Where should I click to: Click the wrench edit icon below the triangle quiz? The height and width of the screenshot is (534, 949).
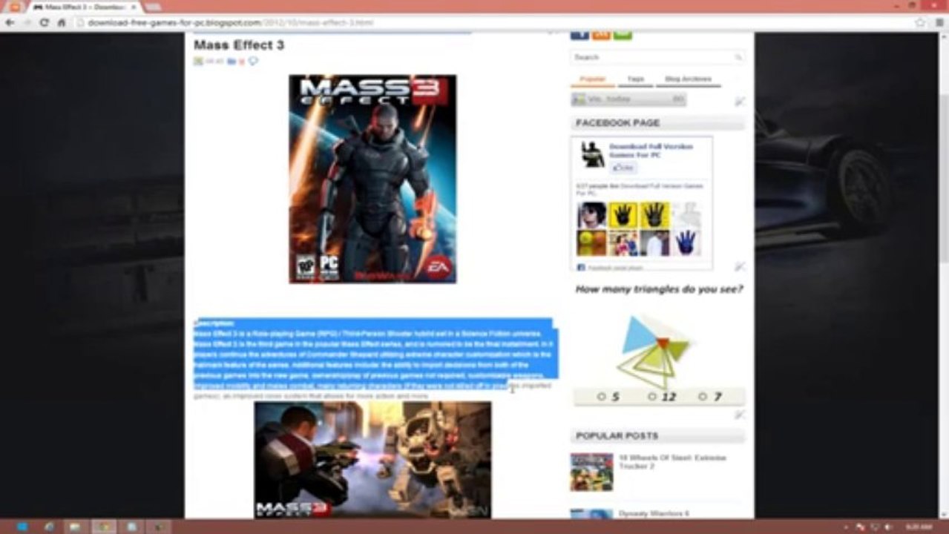[x=740, y=415]
